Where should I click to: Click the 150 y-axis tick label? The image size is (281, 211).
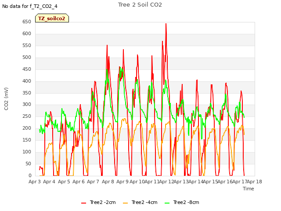(27, 140)
